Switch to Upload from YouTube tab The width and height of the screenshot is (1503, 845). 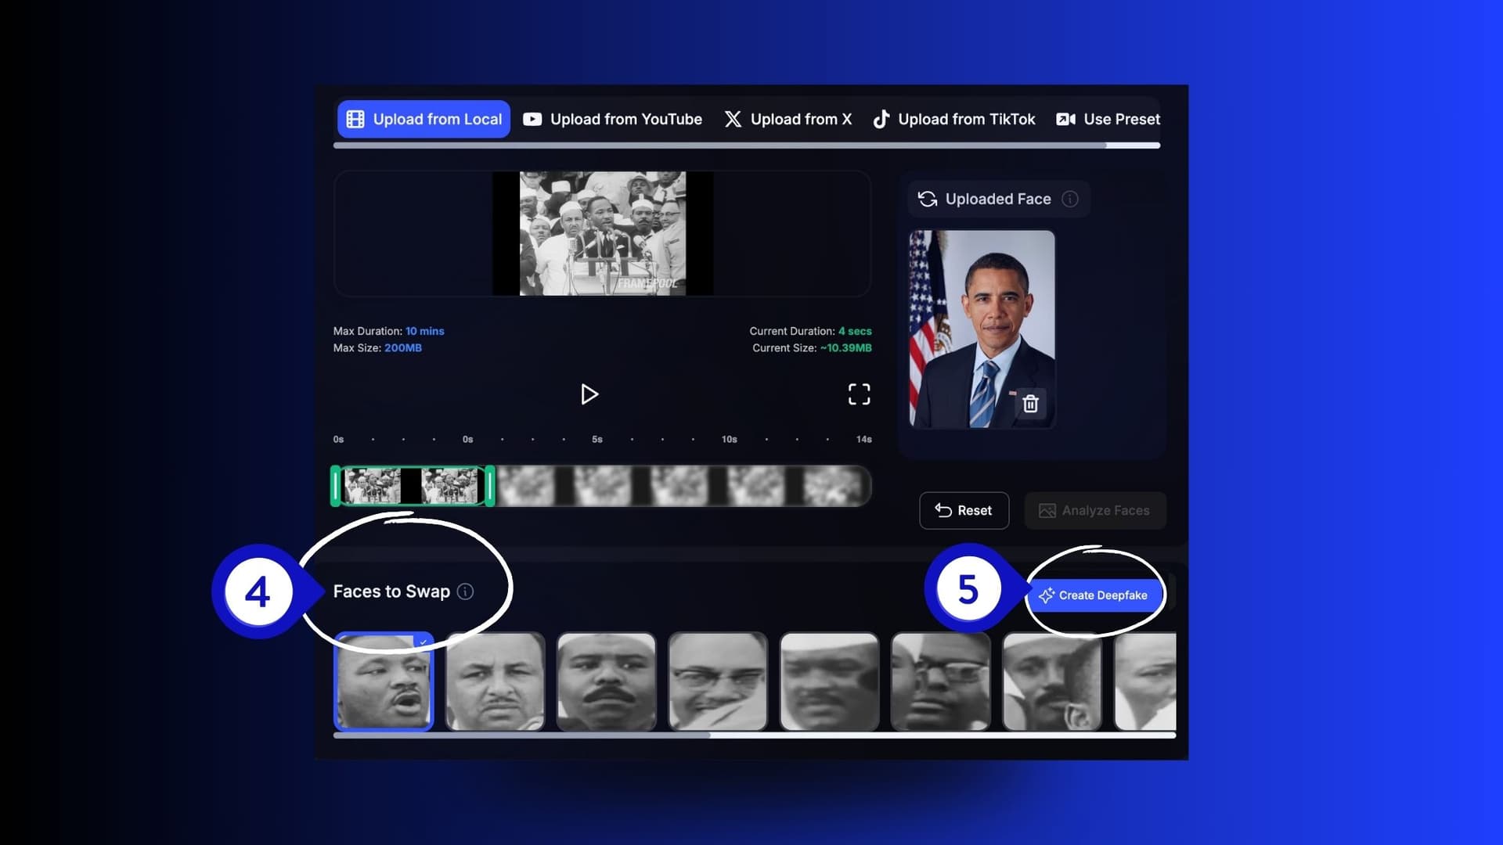coord(612,119)
